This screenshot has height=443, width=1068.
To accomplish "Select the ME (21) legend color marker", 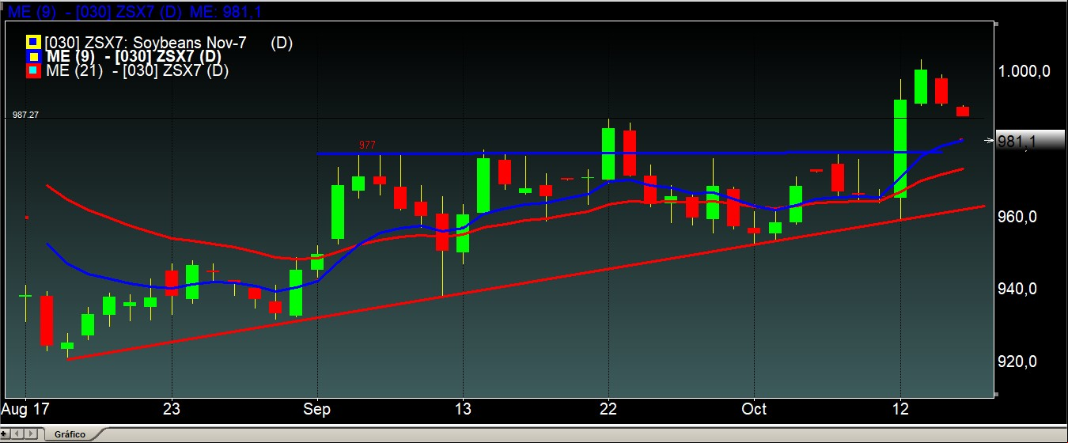I will [x=32, y=70].
